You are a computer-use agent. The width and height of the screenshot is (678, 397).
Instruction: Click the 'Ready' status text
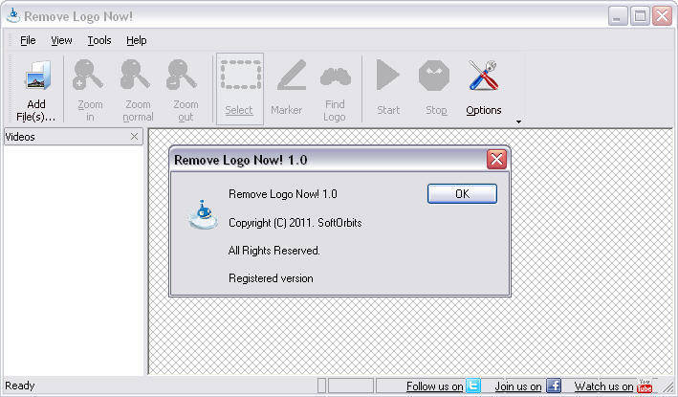(19, 386)
